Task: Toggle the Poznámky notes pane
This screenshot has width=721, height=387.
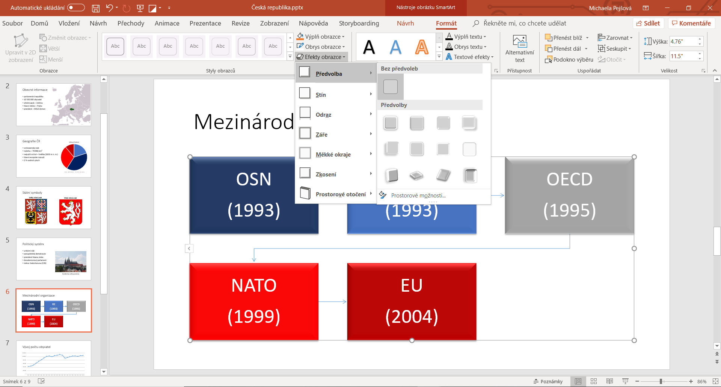Action: click(x=548, y=381)
